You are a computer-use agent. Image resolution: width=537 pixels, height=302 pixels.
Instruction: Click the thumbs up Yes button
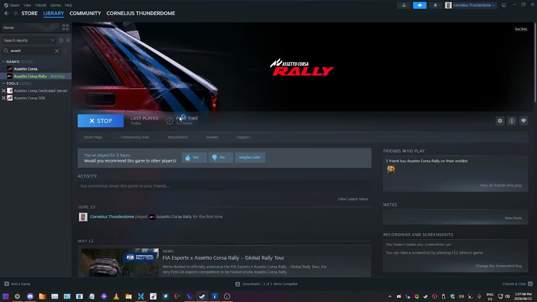[194, 157]
